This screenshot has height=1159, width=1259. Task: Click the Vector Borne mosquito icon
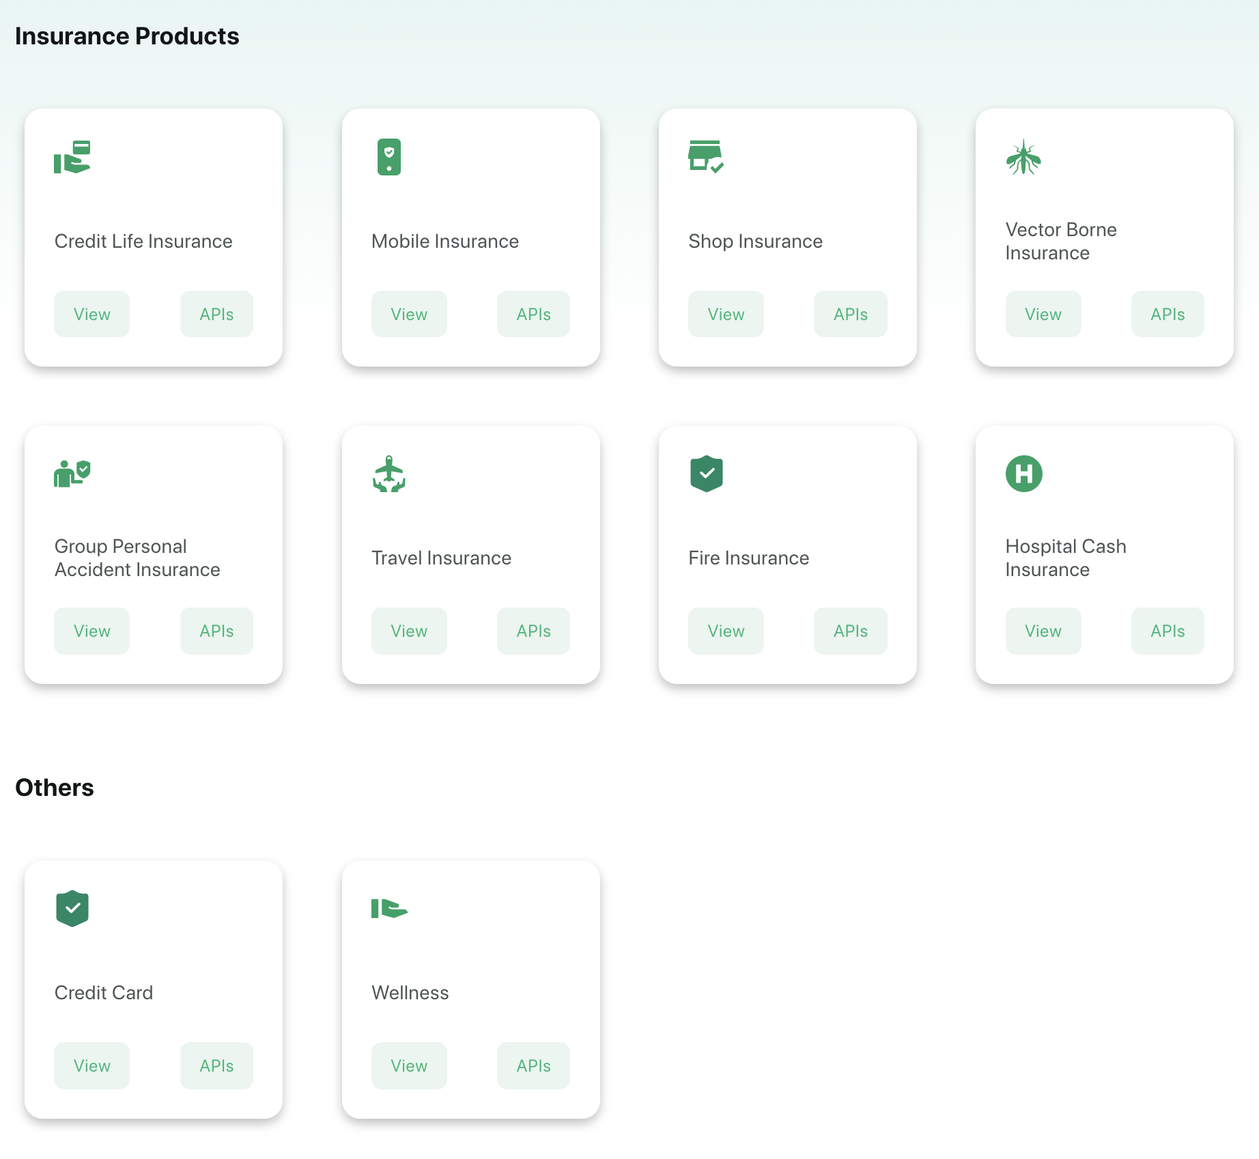pos(1023,157)
